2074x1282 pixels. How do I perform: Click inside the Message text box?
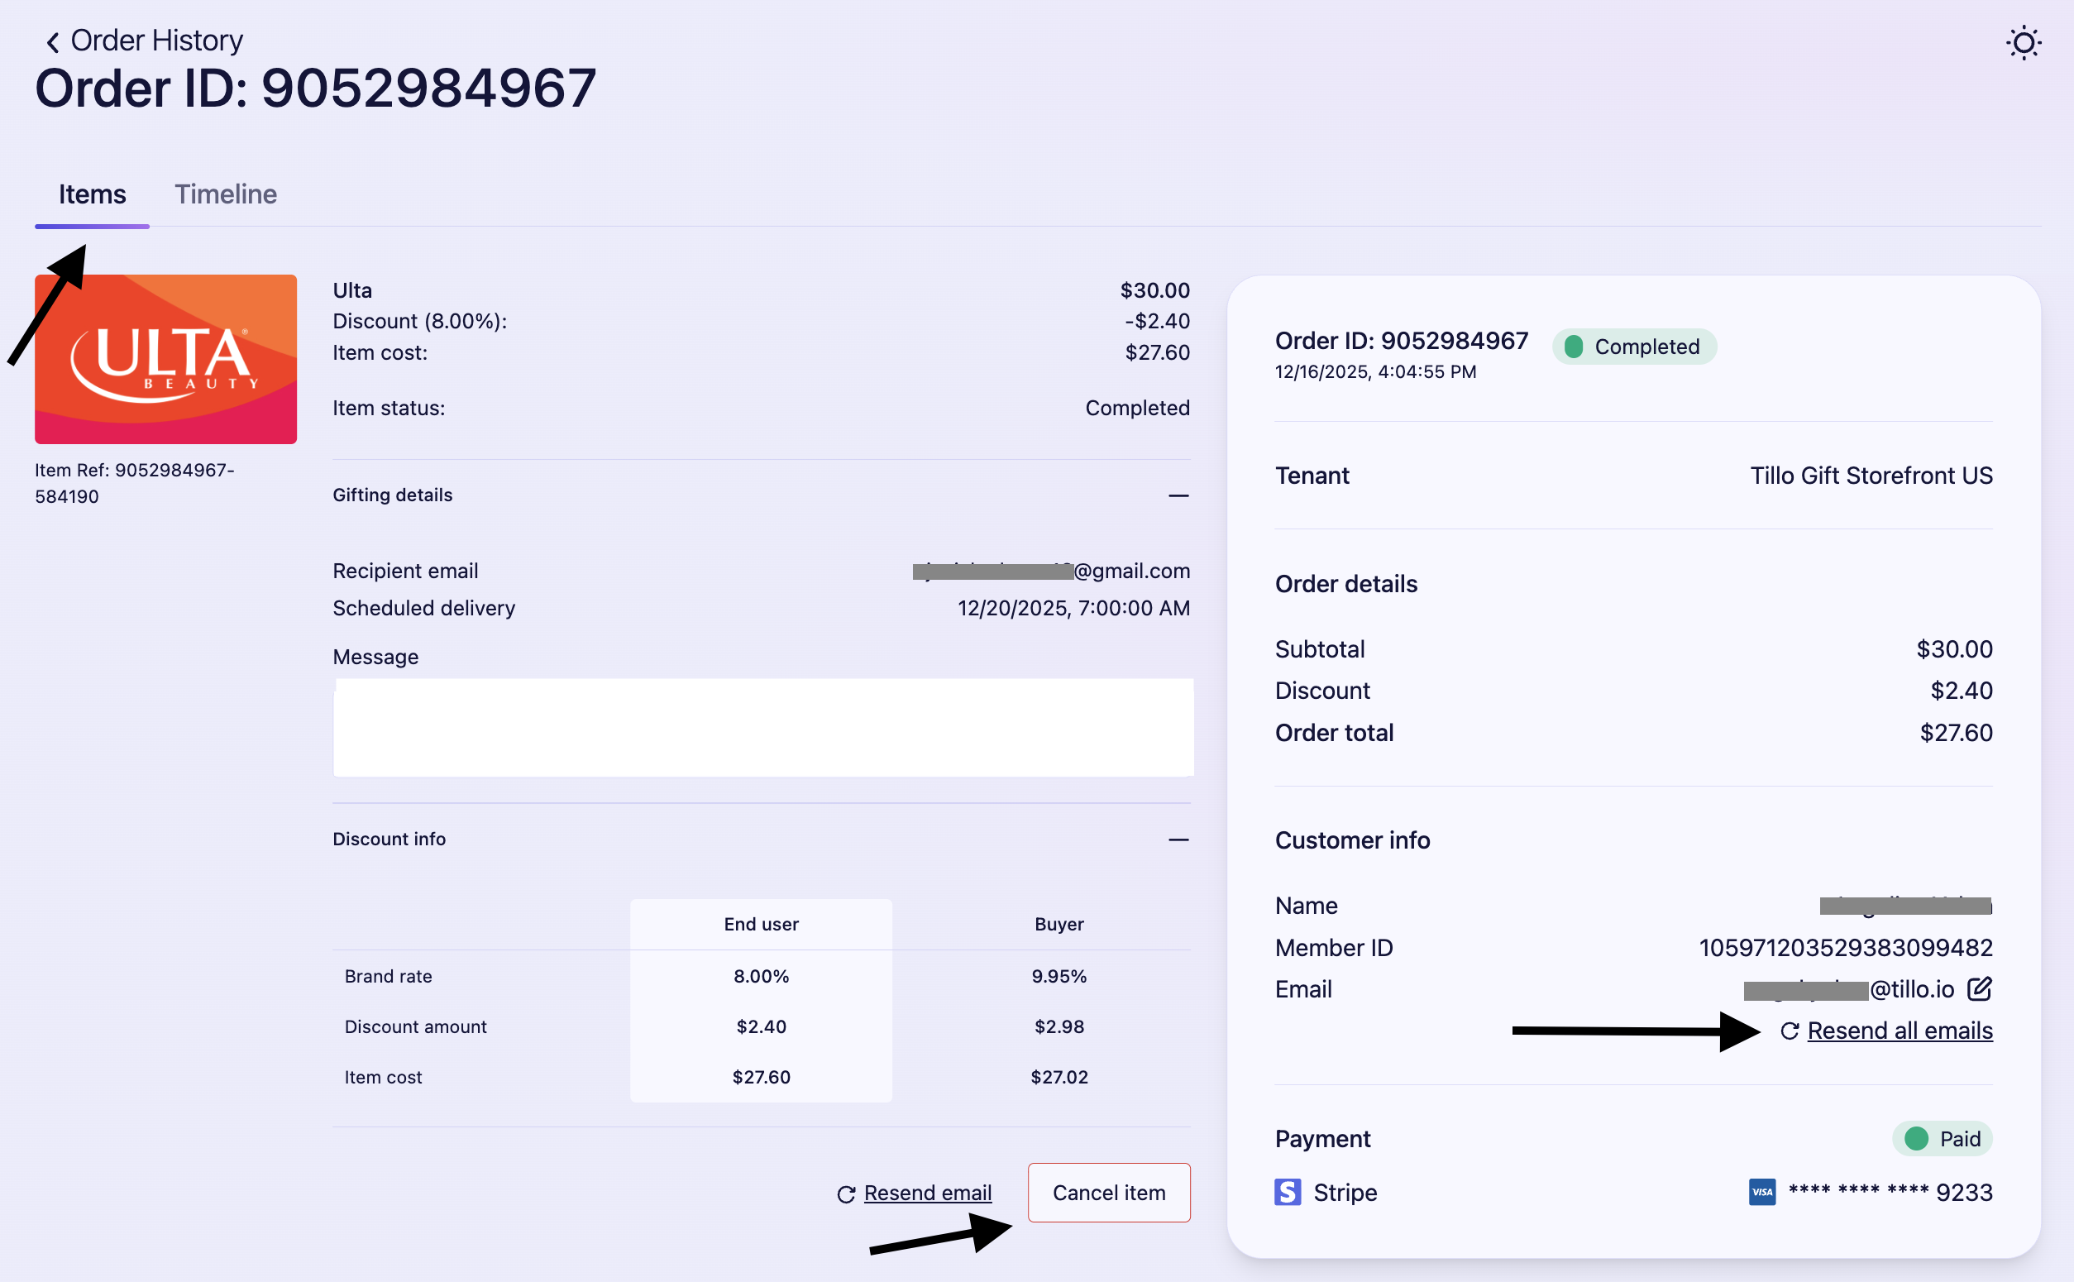[762, 728]
